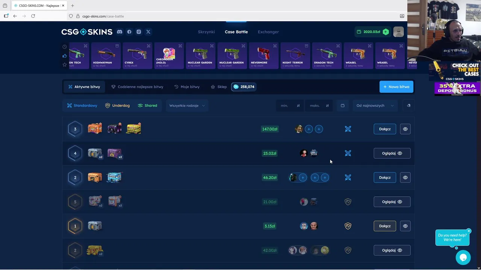The width and height of the screenshot is (481, 270).
Task: Open the Moje bitwy tab
Action: [187, 87]
